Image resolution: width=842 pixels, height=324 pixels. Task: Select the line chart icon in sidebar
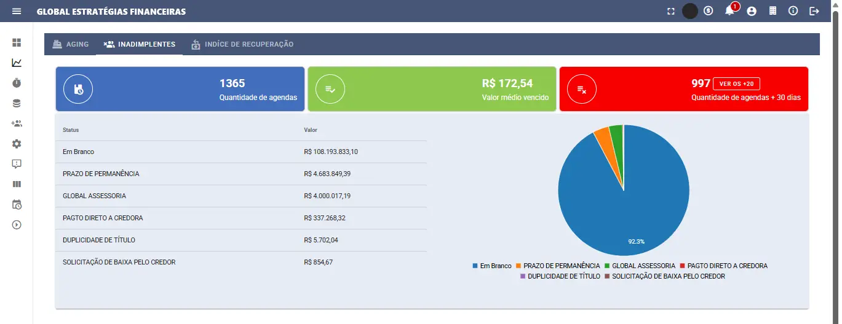pos(17,63)
